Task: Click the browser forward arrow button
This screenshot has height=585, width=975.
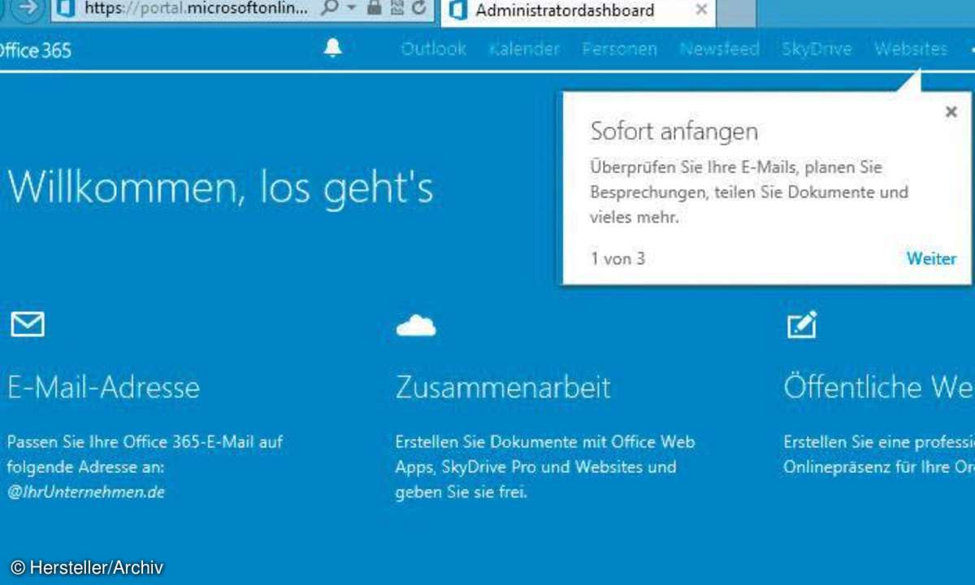Action: [29, 8]
